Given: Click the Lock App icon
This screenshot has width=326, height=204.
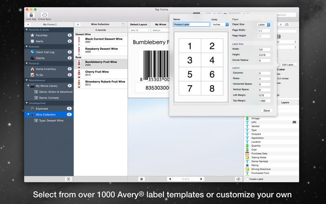Looking at the screenshot, I should (x=31, y=15).
